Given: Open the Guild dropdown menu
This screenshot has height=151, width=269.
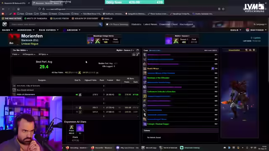Looking at the screenshot, I should pos(235,30).
